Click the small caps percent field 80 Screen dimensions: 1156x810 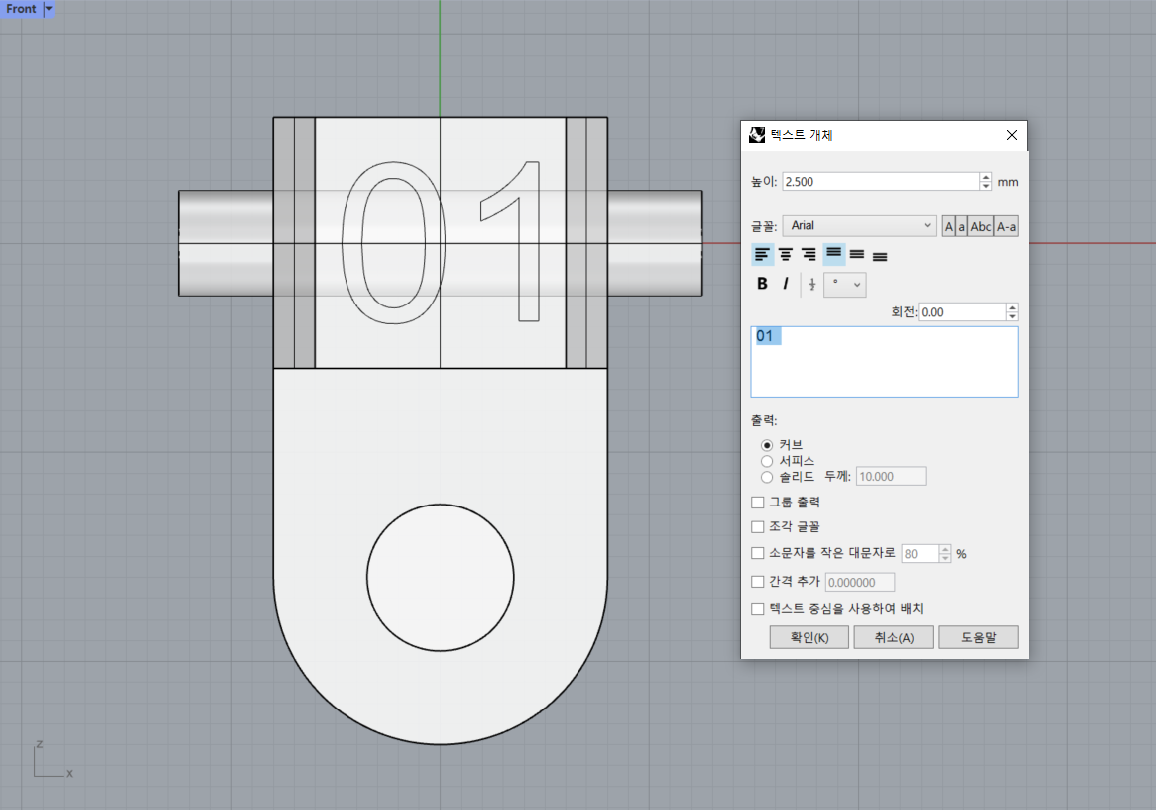tap(920, 554)
